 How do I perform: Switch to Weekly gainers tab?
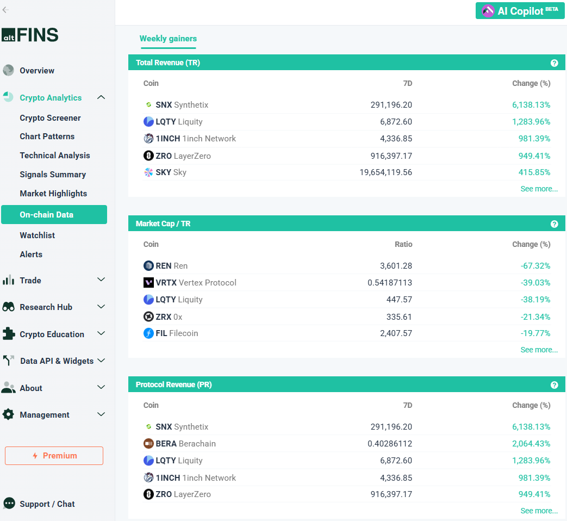pos(168,39)
